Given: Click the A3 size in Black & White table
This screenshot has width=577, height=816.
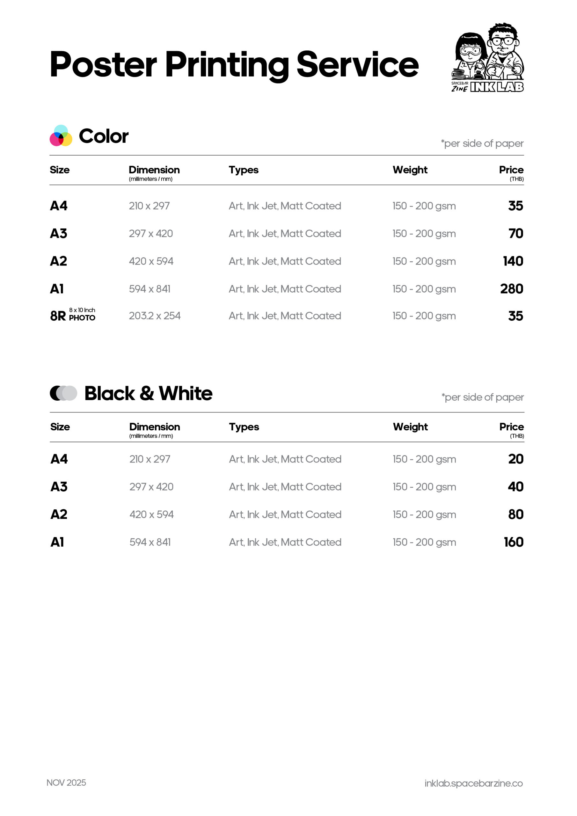Looking at the screenshot, I should coord(59,487).
